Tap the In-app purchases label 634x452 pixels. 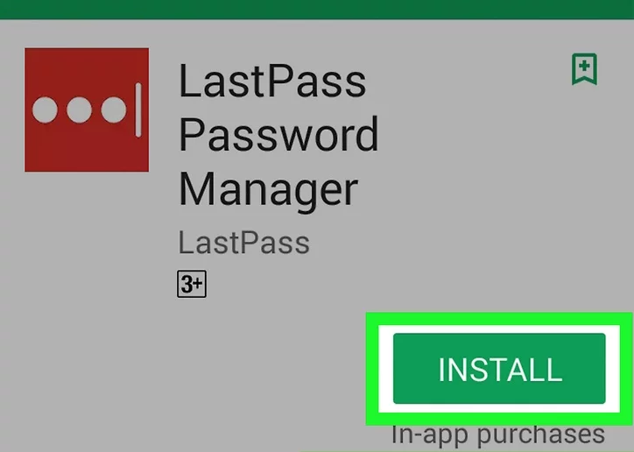coord(498,434)
